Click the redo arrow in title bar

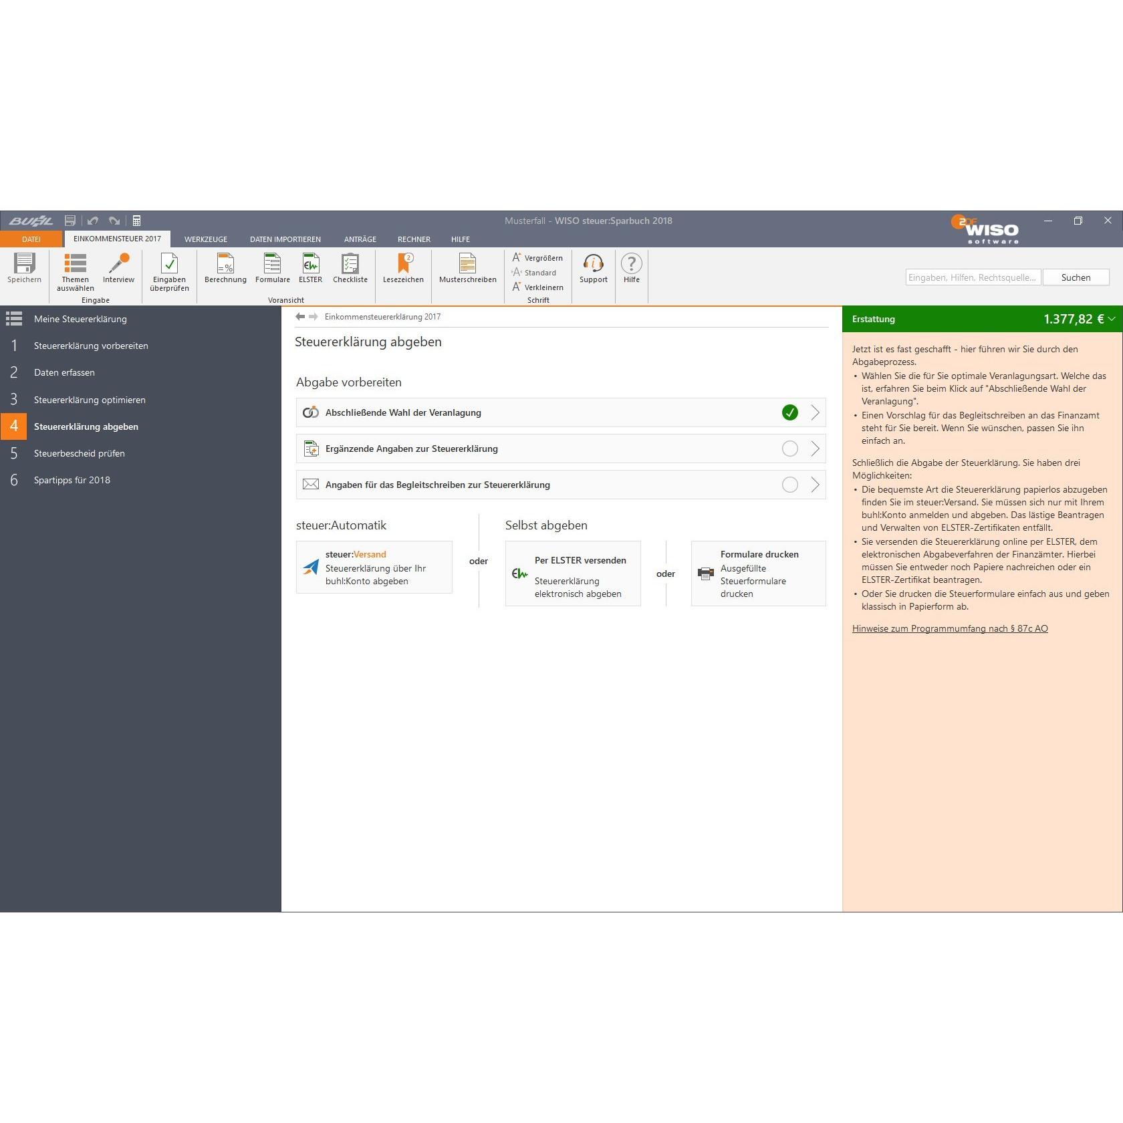pos(114,221)
